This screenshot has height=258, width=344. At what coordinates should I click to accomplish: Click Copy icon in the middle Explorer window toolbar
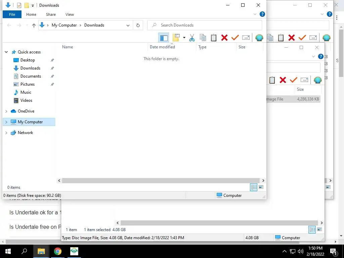(x=270, y=38)
